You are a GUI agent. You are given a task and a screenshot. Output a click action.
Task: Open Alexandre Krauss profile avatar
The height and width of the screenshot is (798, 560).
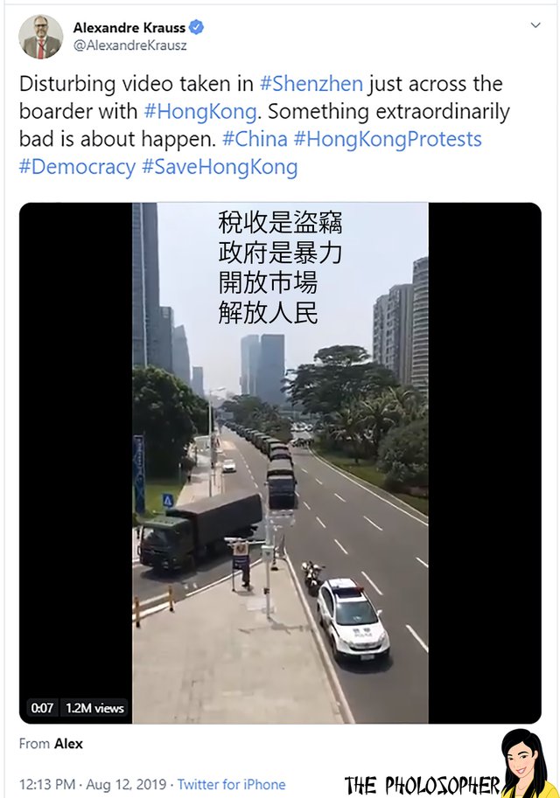tap(41, 37)
